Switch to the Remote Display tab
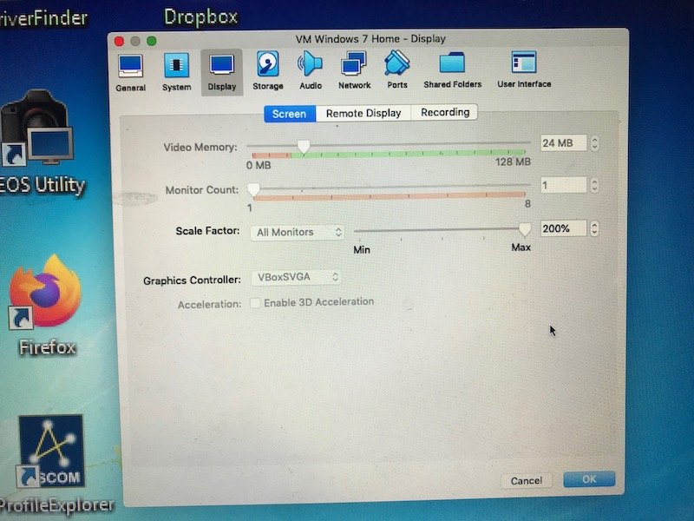 [363, 113]
